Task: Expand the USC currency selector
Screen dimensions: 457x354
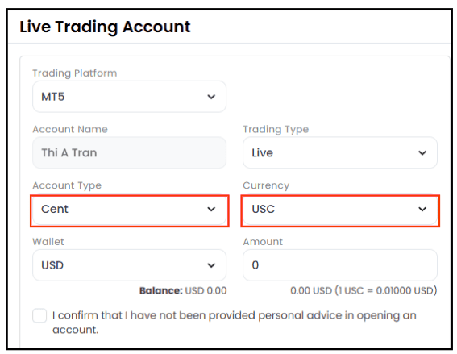Action: (x=340, y=209)
